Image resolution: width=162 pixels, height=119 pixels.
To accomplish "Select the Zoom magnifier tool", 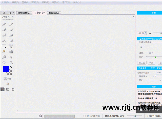I will coord(11,63).
